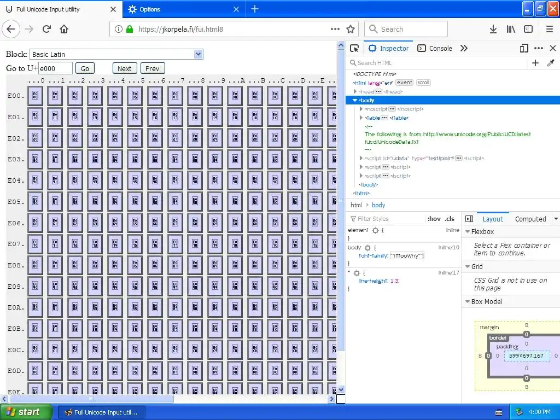560x420 pixels.
Task: Expand the head element node
Action: click(355, 91)
